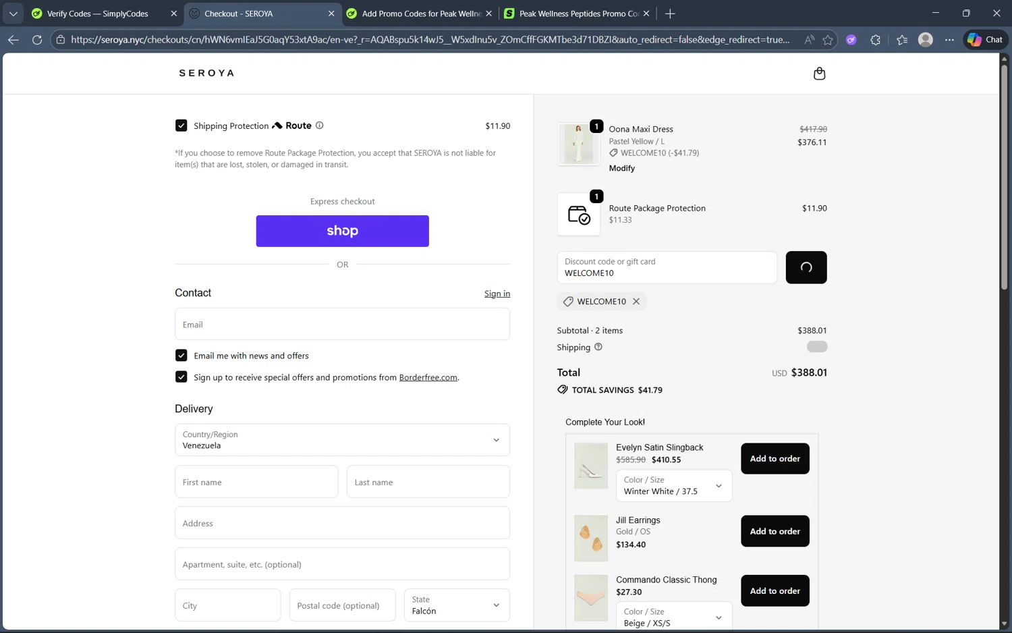Add Commando Classic Thong to order
1012x633 pixels.
coord(775,590)
